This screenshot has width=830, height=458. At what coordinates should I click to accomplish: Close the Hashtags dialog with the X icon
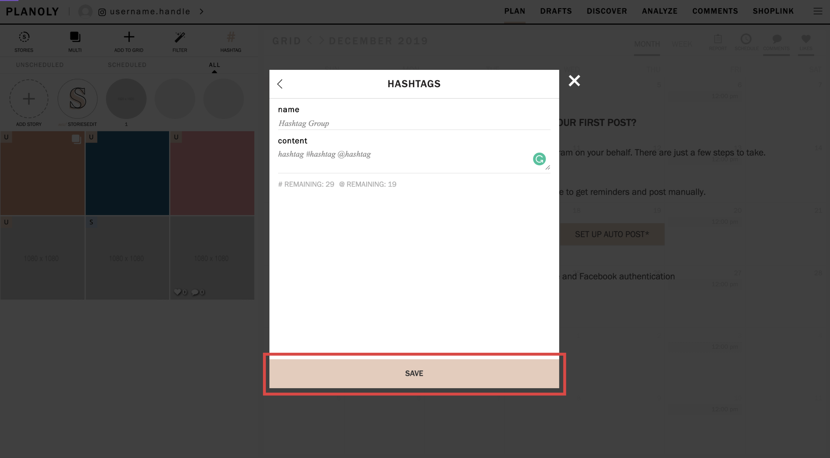tap(574, 81)
